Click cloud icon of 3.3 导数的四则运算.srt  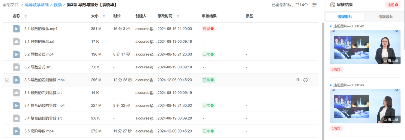(16, 93)
